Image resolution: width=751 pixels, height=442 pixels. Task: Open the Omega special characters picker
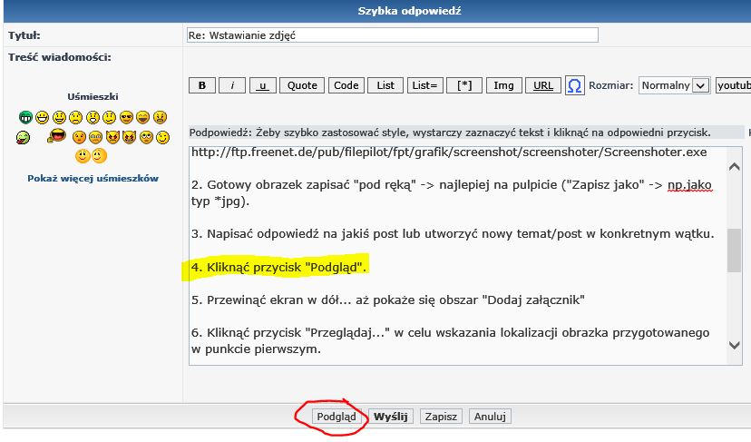pos(574,85)
